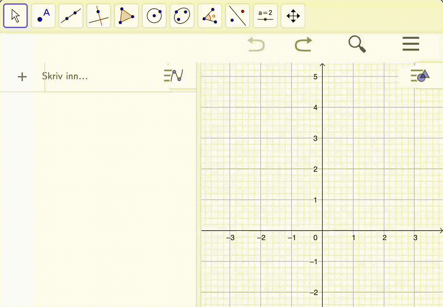The height and width of the screenshot is (307, 443).
Task: Click the Undo arrow
Action: click(x=256, y=44)
